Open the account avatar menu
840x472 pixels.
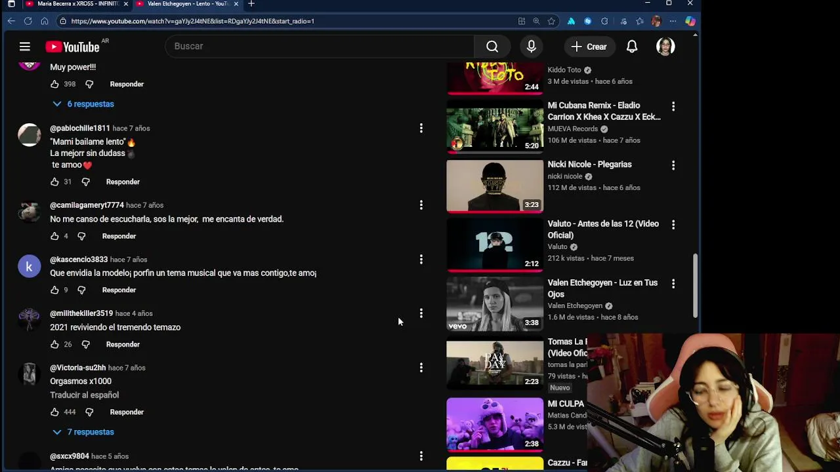[665, 47]
